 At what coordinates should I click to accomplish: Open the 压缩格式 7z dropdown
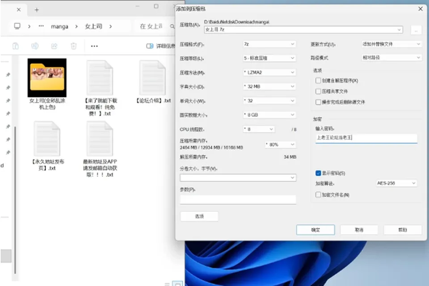click(x=269, y=44)
